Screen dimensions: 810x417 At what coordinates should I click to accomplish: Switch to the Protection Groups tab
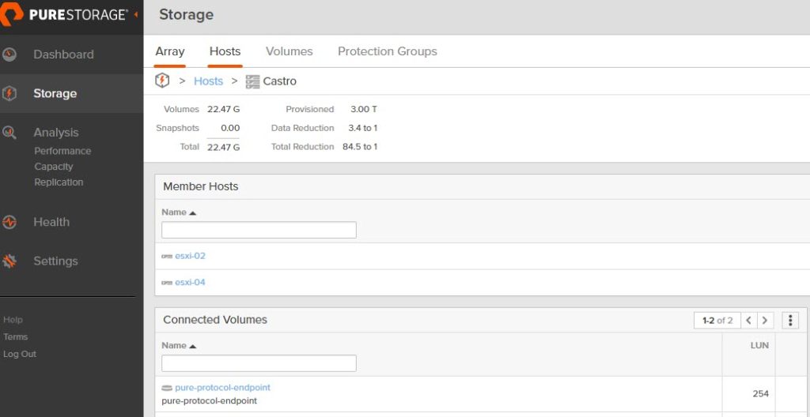tap(388, 51)
